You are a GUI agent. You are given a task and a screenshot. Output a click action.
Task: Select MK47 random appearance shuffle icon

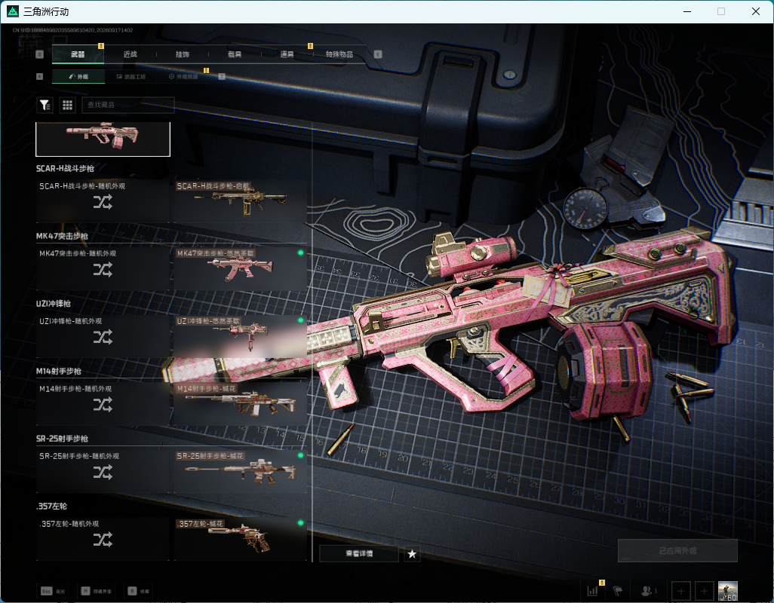103,269
